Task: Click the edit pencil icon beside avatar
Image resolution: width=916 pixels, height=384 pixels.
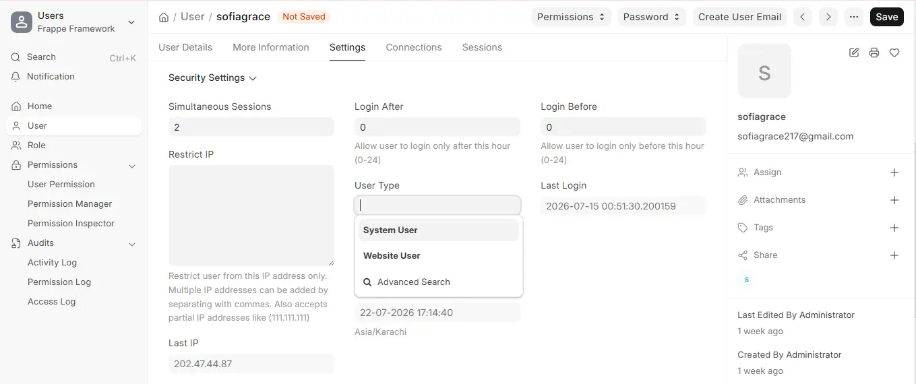Action: [x=854, y=53]
